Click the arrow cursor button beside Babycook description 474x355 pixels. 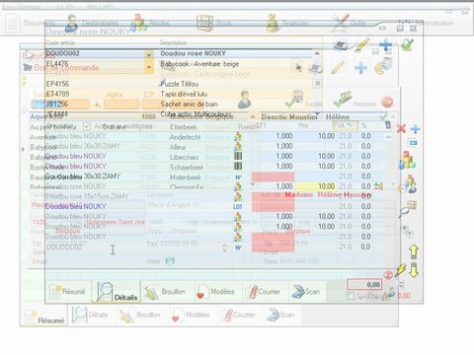[x=298, y=67]
